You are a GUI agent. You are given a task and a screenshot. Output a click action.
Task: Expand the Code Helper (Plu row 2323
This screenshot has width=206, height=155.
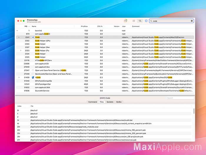(x=21, y=50)
